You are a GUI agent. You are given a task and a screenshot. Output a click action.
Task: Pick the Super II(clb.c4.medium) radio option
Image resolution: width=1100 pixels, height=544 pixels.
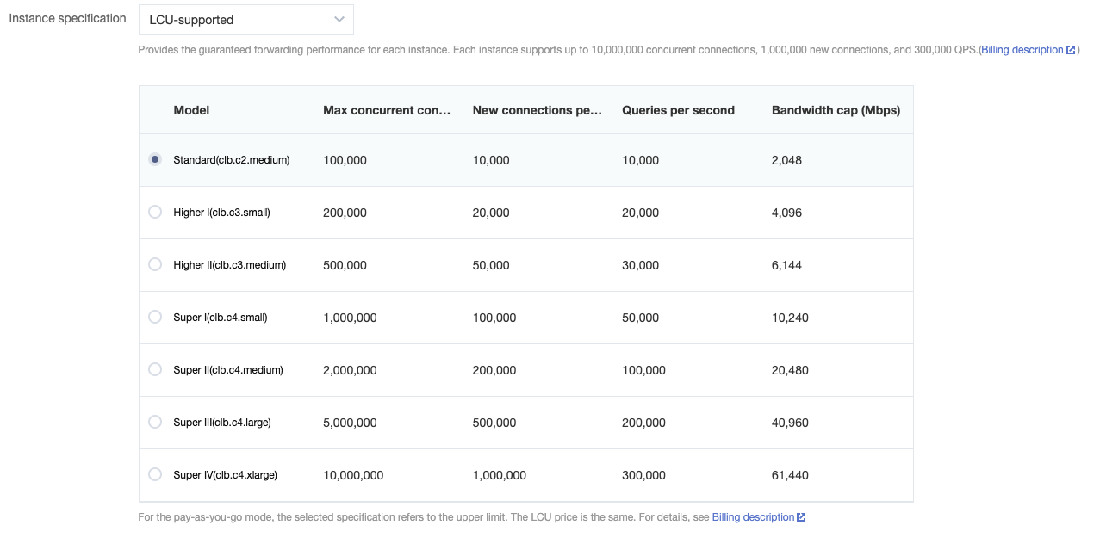tap(155, 369)
